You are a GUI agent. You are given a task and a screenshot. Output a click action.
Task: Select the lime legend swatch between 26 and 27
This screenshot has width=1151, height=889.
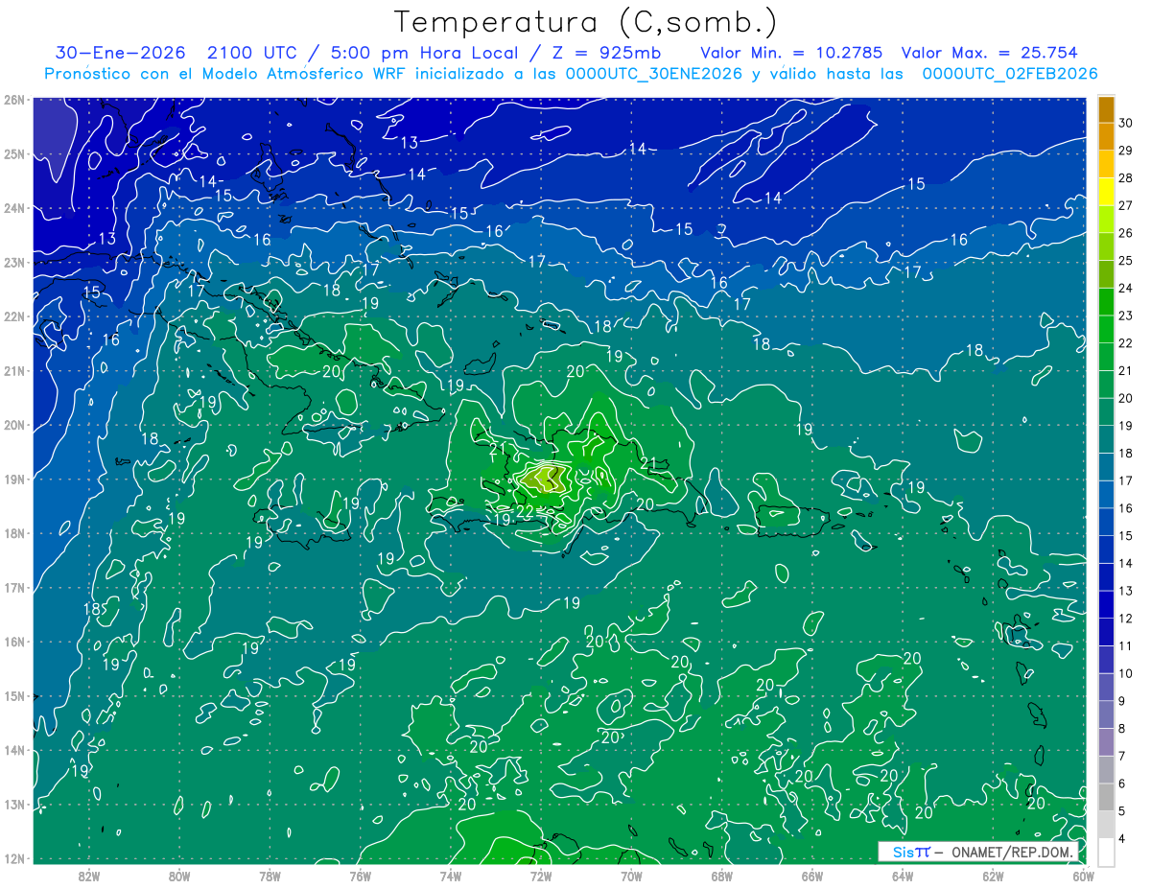(1106, 220)
